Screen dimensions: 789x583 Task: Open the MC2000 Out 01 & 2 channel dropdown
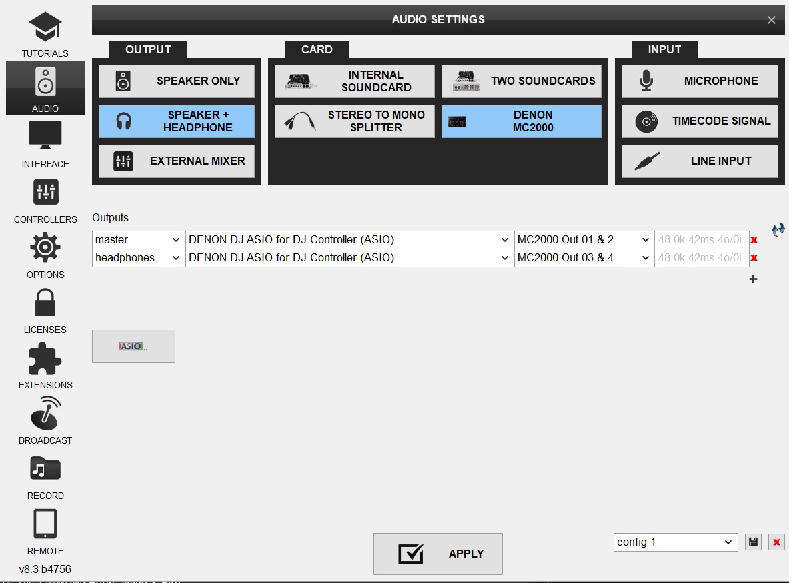click(x=584, y=240)
